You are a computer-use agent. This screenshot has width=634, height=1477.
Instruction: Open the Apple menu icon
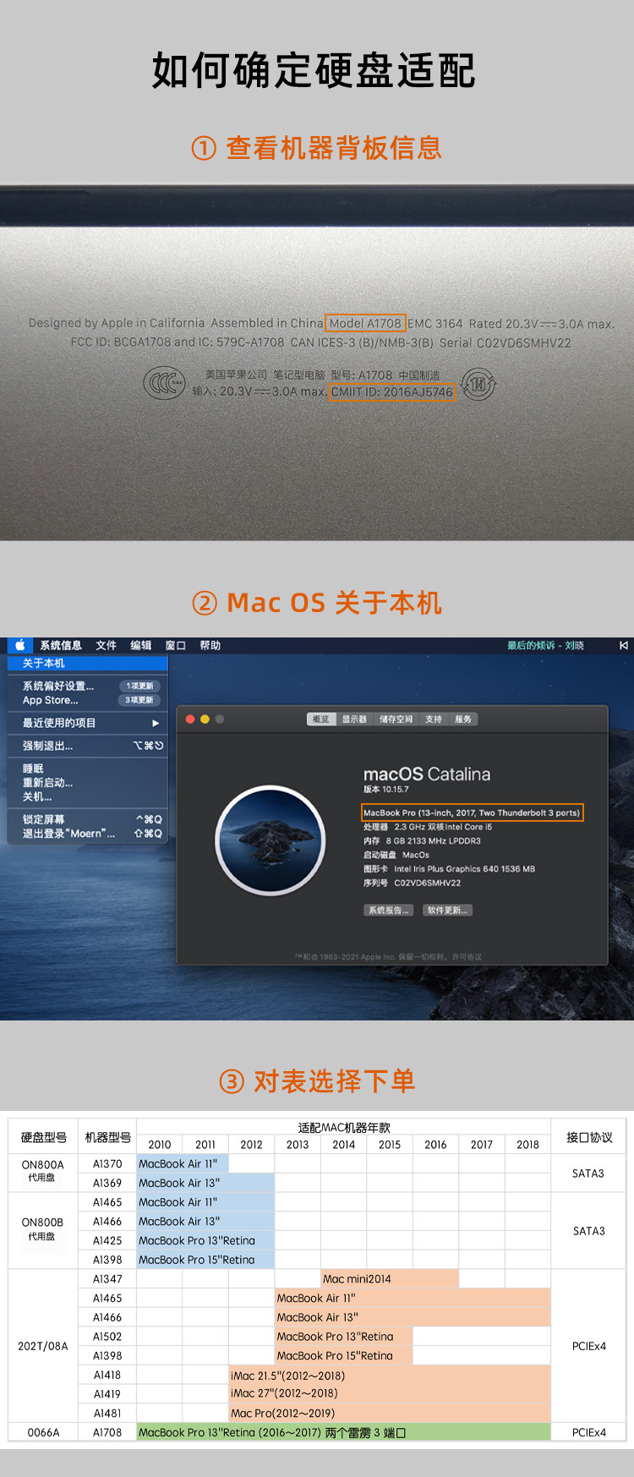[20, 645]
